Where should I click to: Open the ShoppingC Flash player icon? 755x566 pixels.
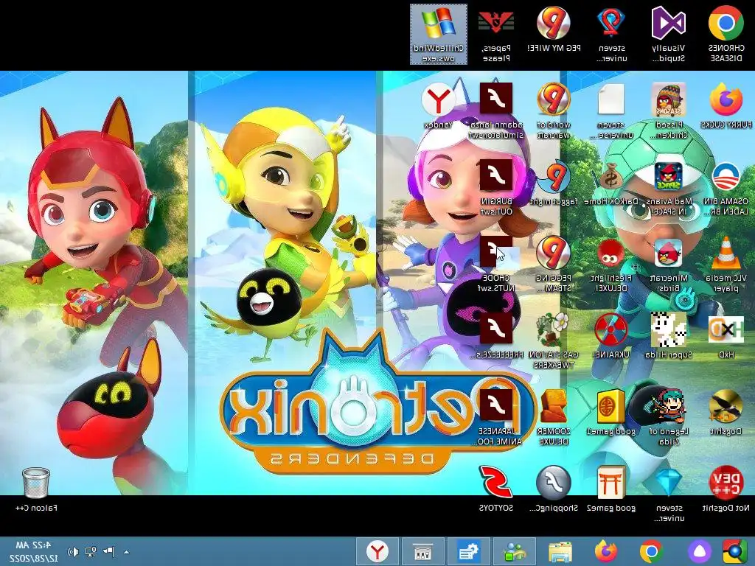pos(554,489)
